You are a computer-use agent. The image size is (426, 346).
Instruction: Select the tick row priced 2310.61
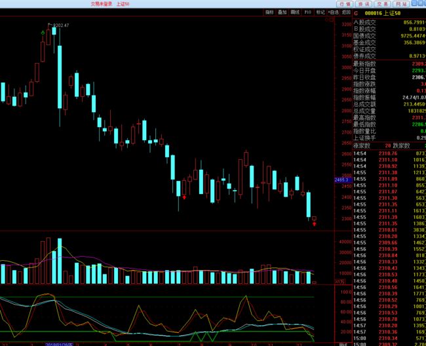coord(389,230)
